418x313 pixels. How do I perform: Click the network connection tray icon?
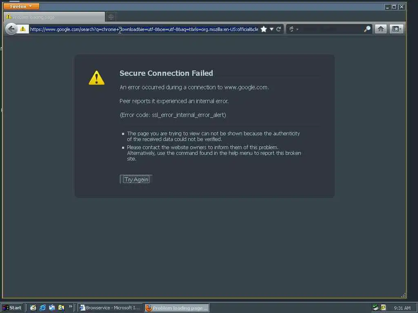click(376, 307)
